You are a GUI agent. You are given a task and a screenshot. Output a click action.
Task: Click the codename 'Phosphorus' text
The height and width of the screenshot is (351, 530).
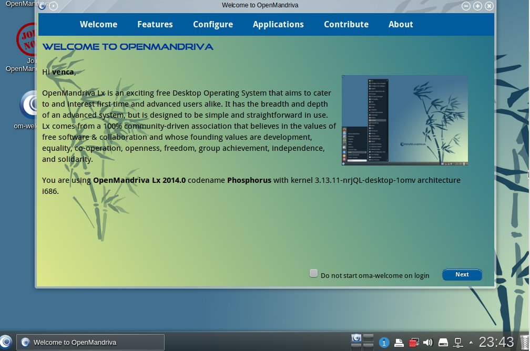[249, 180]
